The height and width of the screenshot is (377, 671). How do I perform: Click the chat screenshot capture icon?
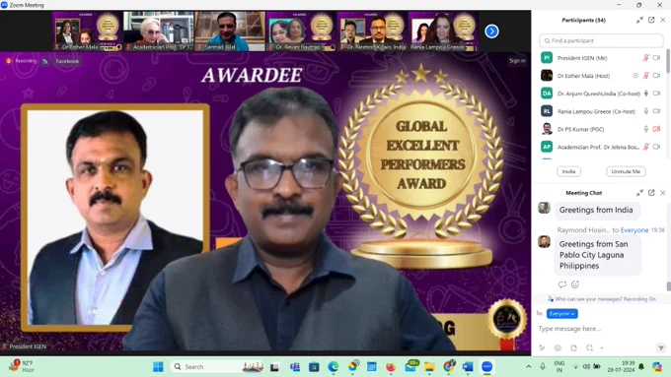tap(590, 348)
